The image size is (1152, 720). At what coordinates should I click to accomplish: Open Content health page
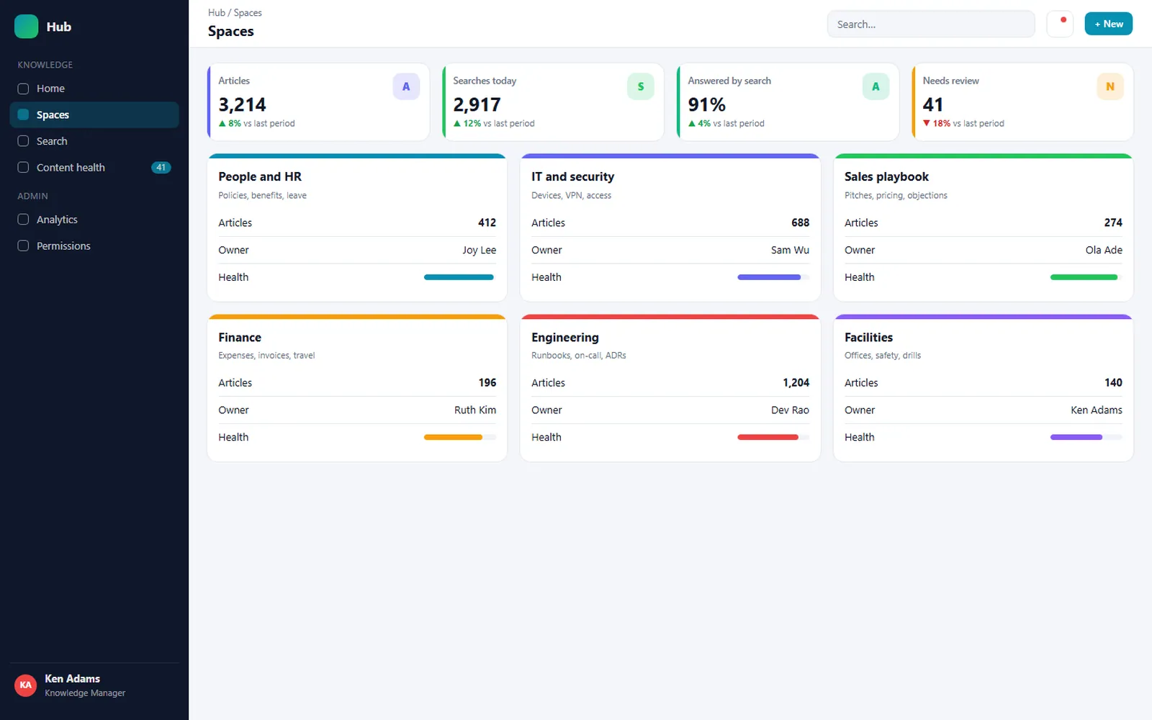pyautogui.click(x=94, y=167)
